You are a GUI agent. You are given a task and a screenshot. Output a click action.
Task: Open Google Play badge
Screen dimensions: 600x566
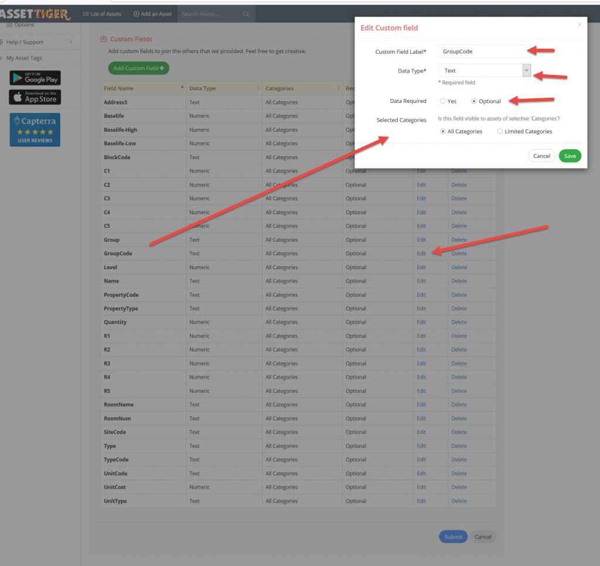coord(35,78)
